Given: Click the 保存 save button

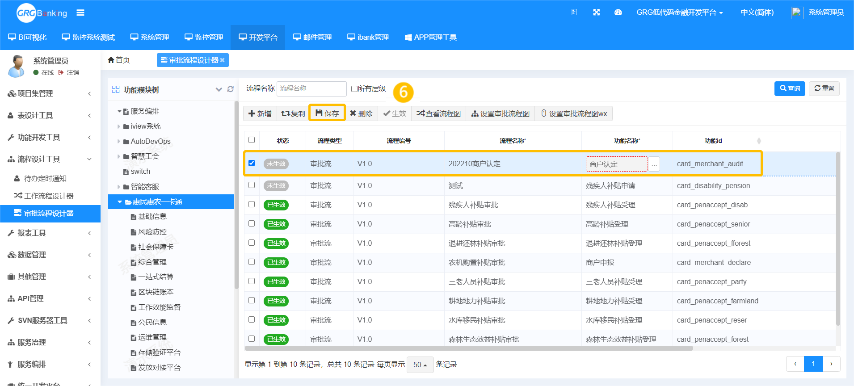Looking at the screenshot, I should 327,113.
